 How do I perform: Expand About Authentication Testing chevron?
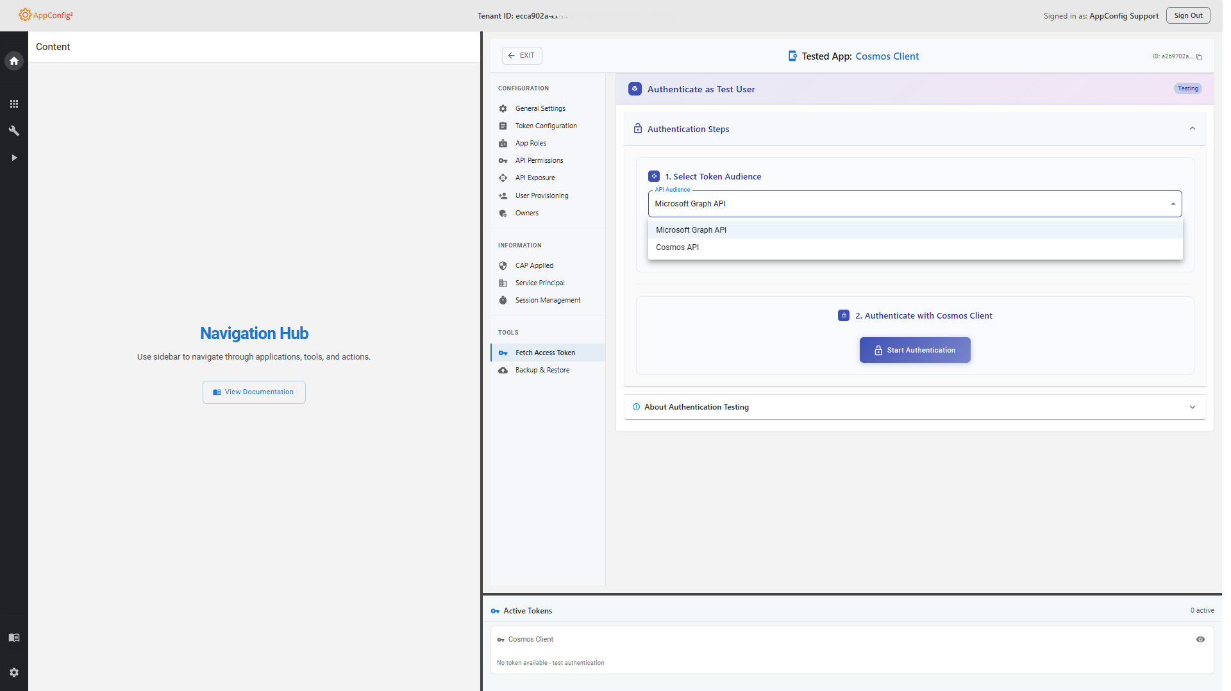point(1193,408)
